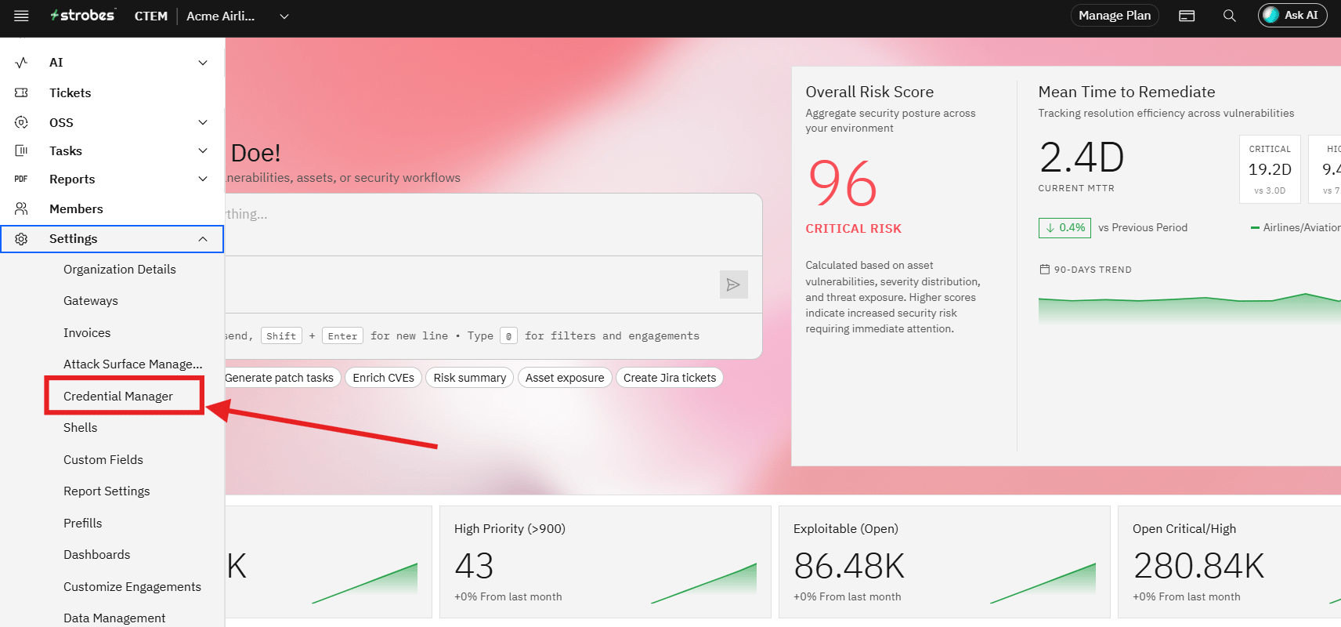
Task: Open Members in the sidebar
Action: point(76,208)
